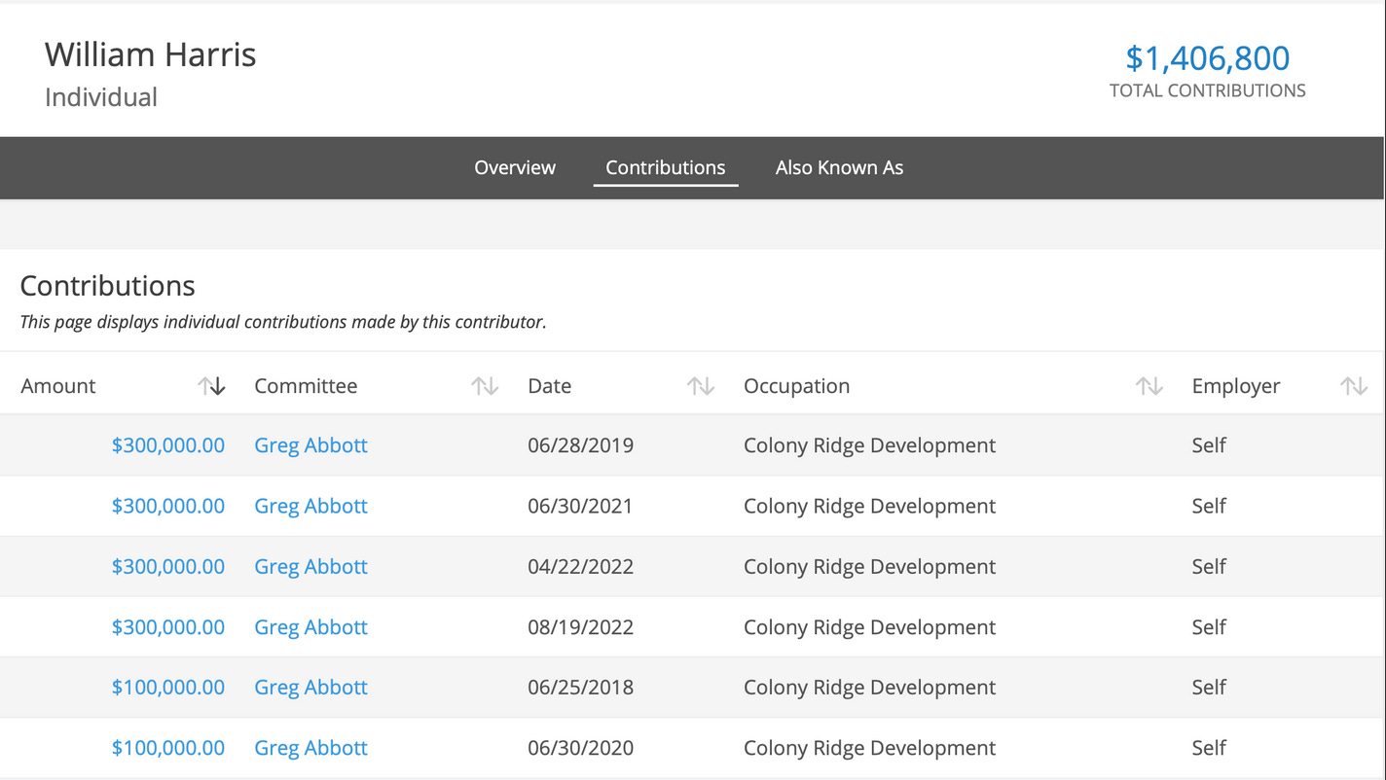Screen dimensions: 1386x780
Task: Open Greg Abbott link in 06/30/2020 row
Action: point(311,748)
